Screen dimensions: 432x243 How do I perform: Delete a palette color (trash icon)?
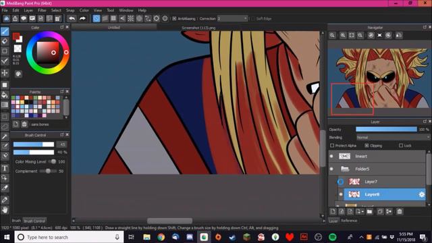tap(24, 124)
